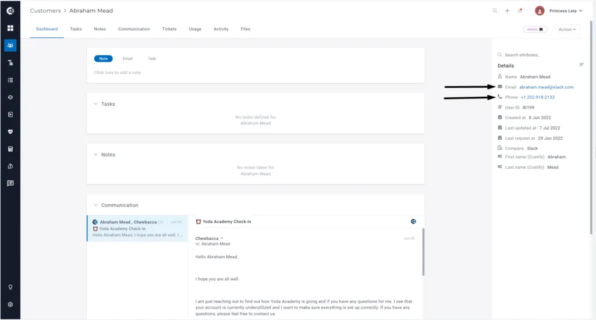Select the Abraham Mead, Chewbacca conversation

click(137, 229)
